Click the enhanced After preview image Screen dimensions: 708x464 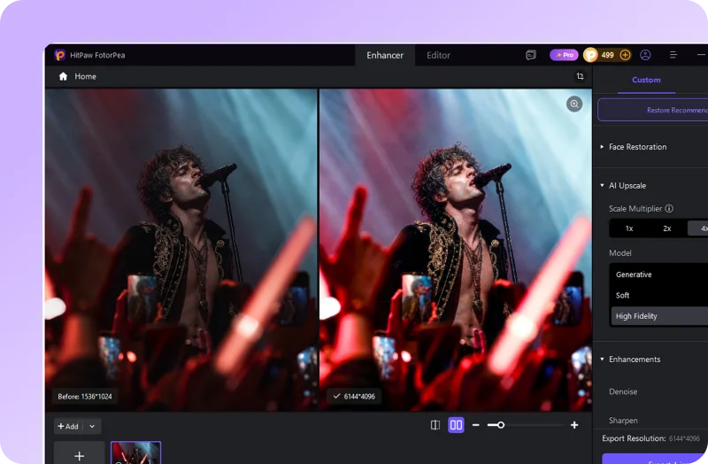[456, 250]
